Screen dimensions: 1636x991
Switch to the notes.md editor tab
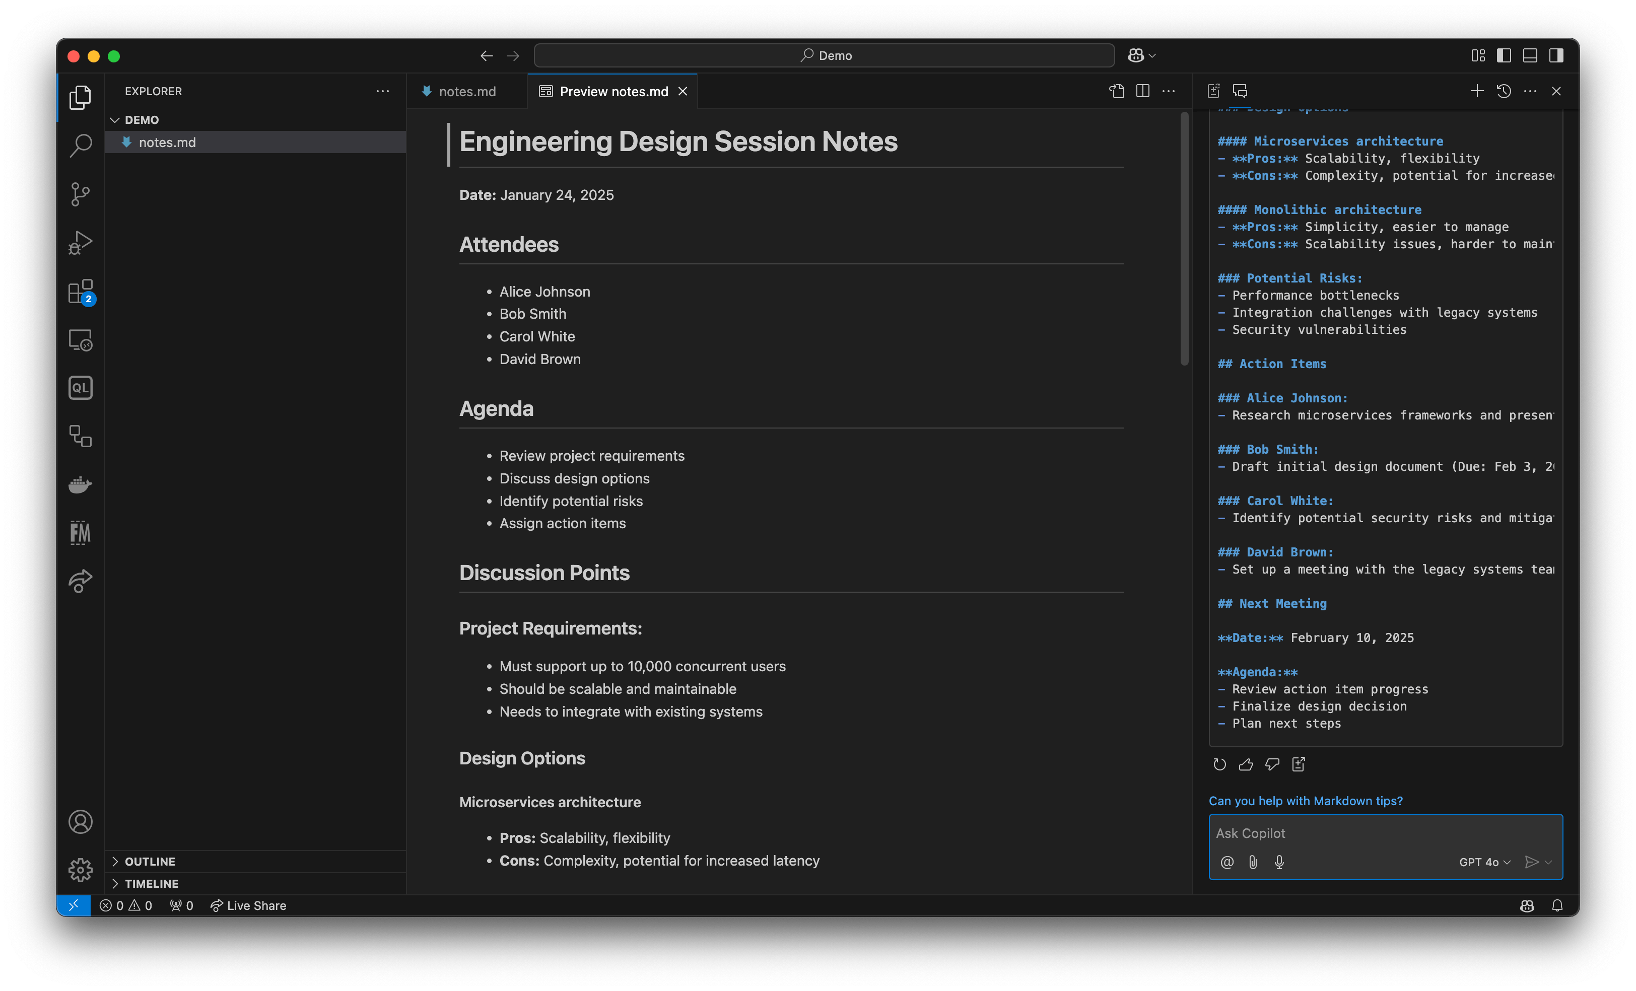click(467, 91)
